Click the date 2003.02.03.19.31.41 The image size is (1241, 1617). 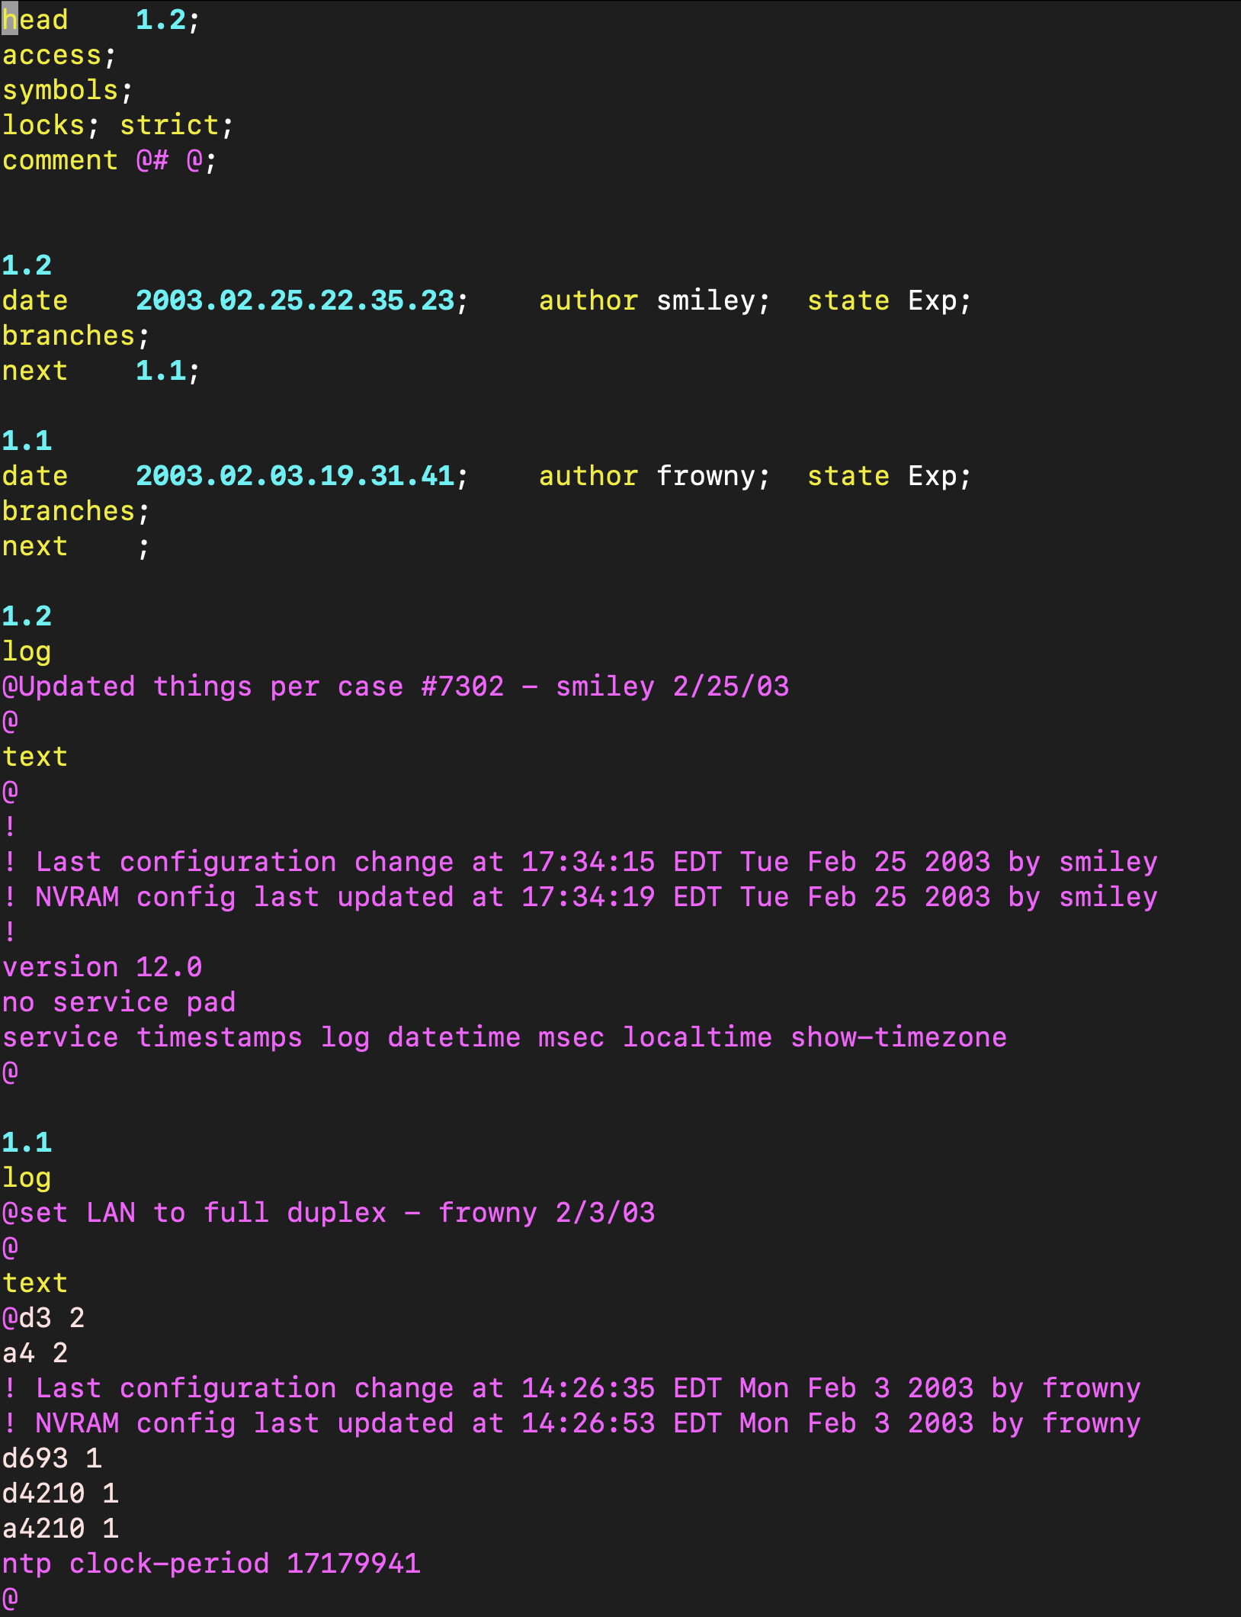coord(295,476)
